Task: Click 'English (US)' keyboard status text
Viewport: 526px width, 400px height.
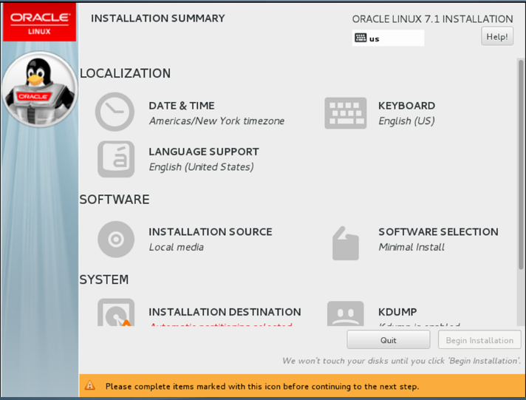Action: pyautogui.click(x=406, y=121)
